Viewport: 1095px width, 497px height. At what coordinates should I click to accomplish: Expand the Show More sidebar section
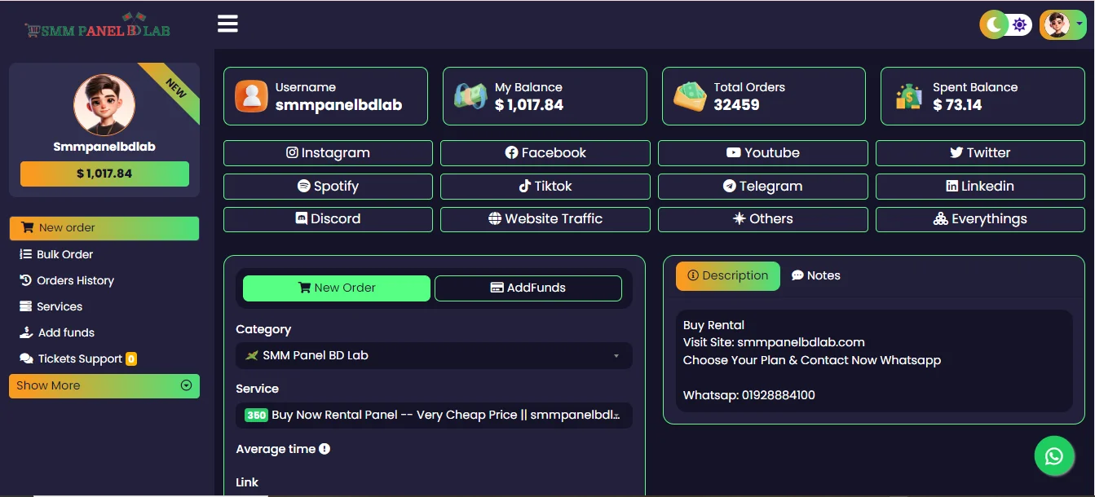104,385
